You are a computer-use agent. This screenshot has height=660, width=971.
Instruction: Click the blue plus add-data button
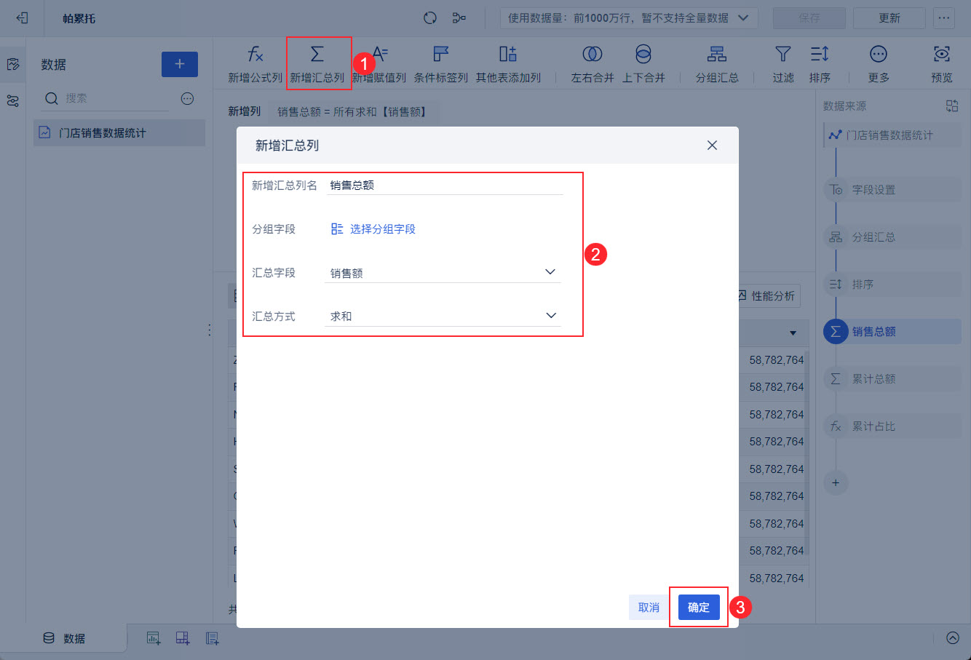[x=180, y=64]
